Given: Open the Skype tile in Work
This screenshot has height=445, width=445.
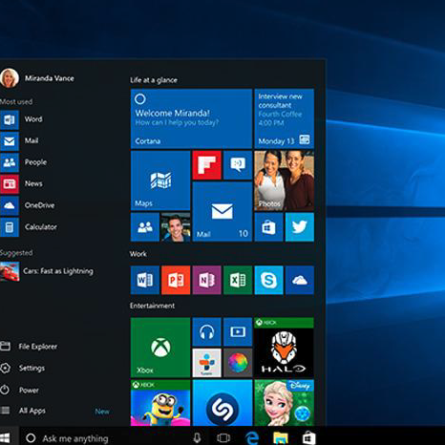Looking at the screenshot, I should 268,280.
